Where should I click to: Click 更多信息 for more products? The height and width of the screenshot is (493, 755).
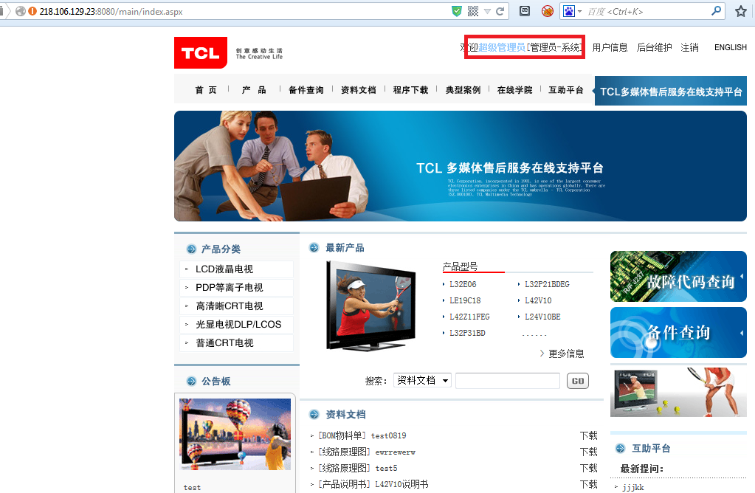coord(566,354)
